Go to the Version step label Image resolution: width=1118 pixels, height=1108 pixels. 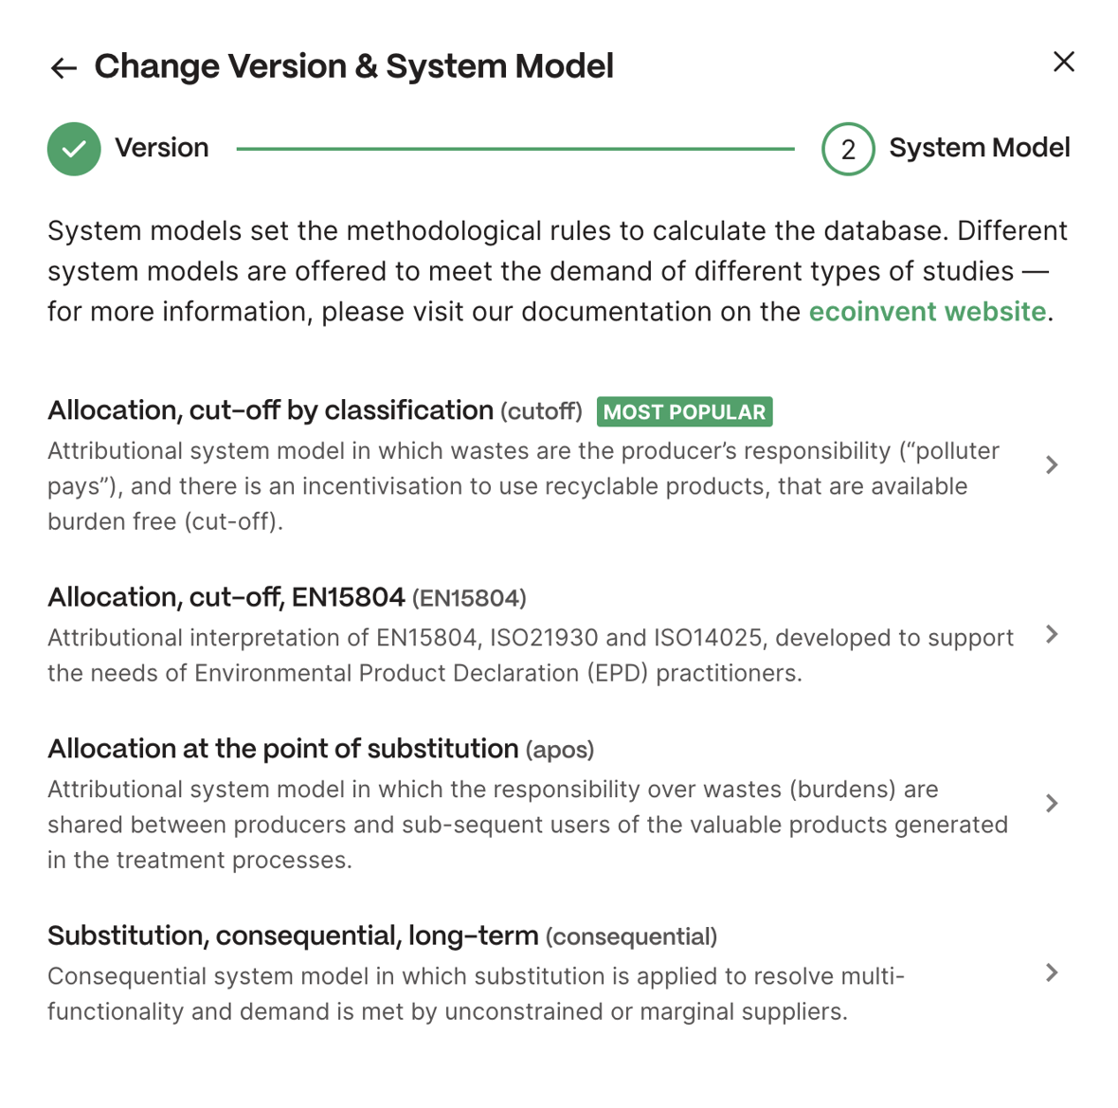coord(161,148)
